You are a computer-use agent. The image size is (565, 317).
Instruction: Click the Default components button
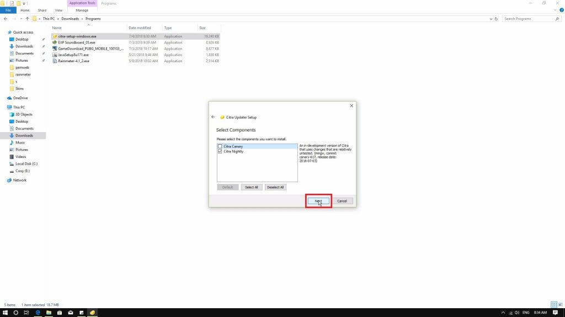coord(228,187)
